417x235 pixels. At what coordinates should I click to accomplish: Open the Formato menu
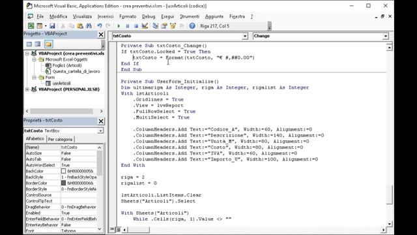point(128,16)
